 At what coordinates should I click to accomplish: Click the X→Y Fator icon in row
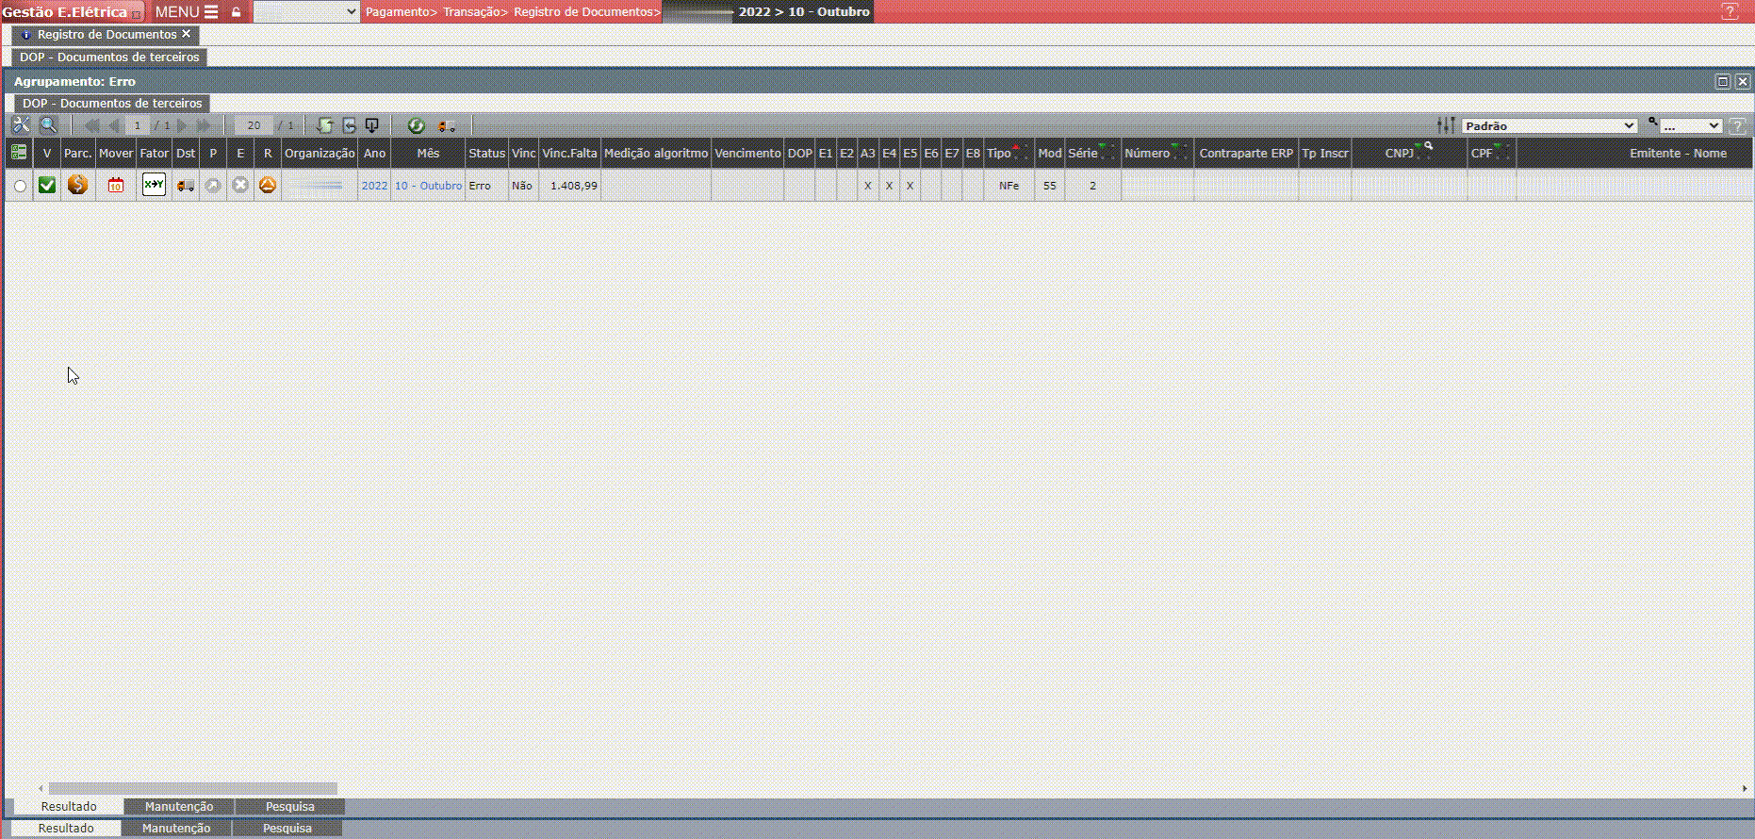[x=154, y=185]
